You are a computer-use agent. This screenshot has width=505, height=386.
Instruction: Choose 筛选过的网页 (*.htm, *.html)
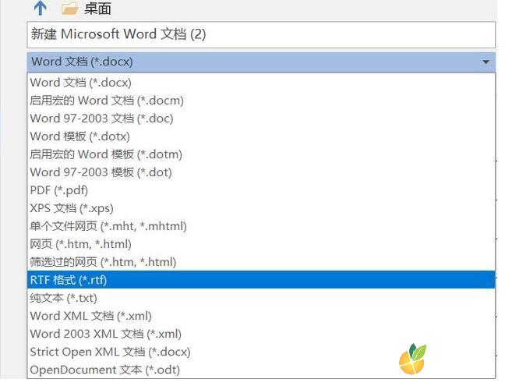click(x=261, y=262)
